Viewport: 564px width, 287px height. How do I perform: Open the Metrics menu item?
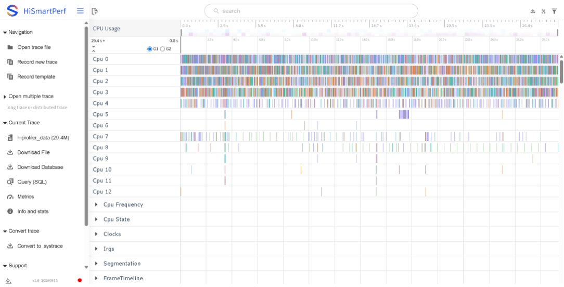click(x=25, y=197)
